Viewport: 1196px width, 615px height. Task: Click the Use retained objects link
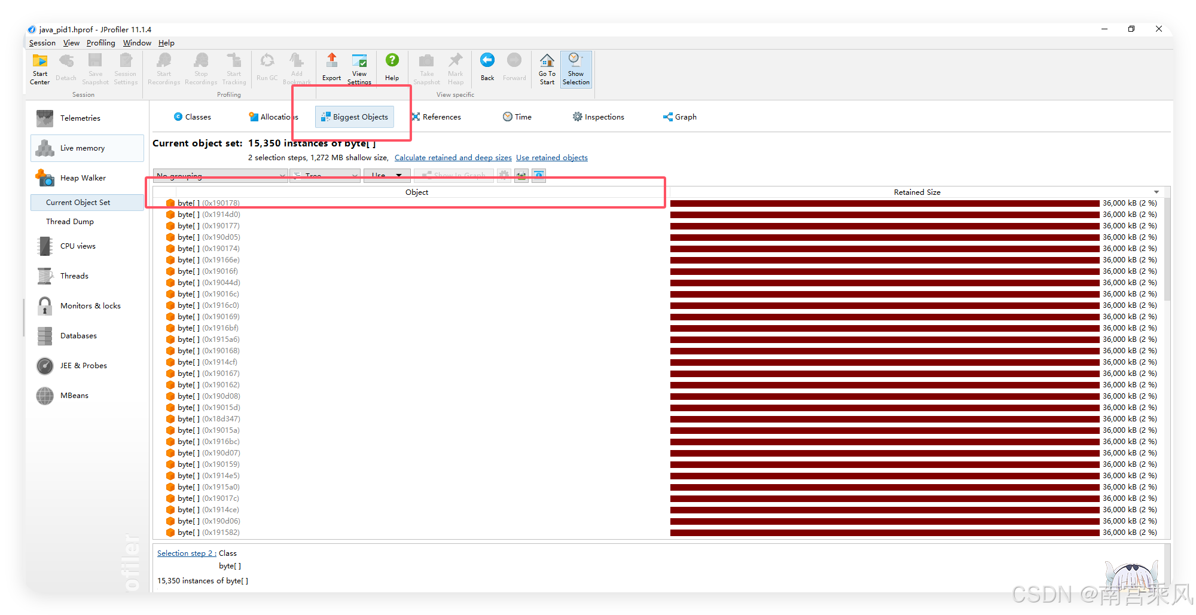pyautogui.click(x=551, y=157)
